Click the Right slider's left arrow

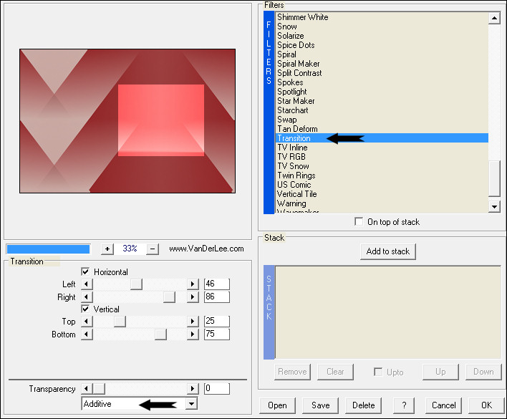tap(87, 297)
